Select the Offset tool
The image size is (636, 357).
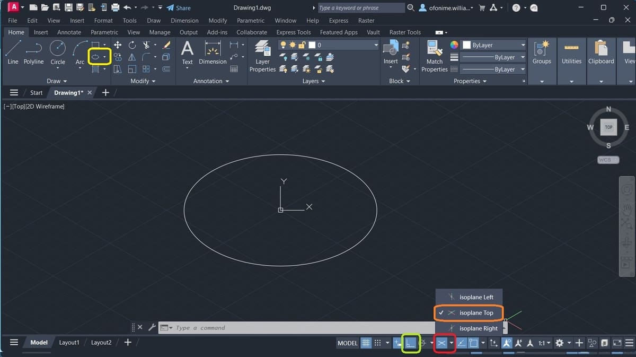pos(165,69)
